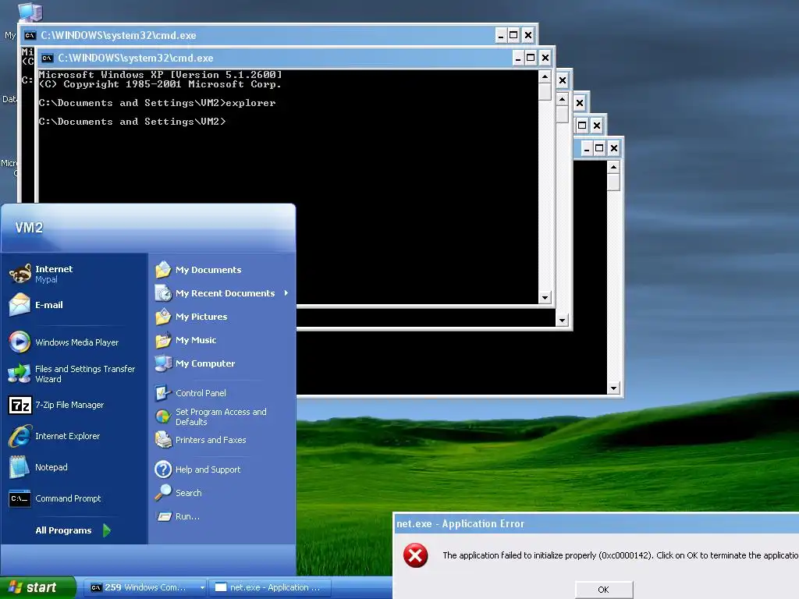Image resolution: width=799 pixels, height=599 pixels.
Task: Open Help and Support question-mark icon
Action: (163, 469)
